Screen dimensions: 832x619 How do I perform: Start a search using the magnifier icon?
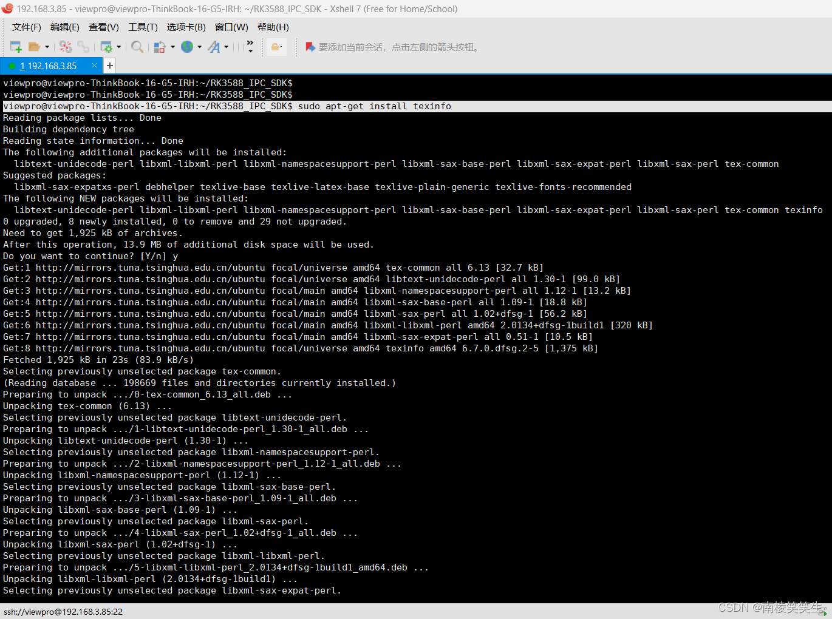136,46
